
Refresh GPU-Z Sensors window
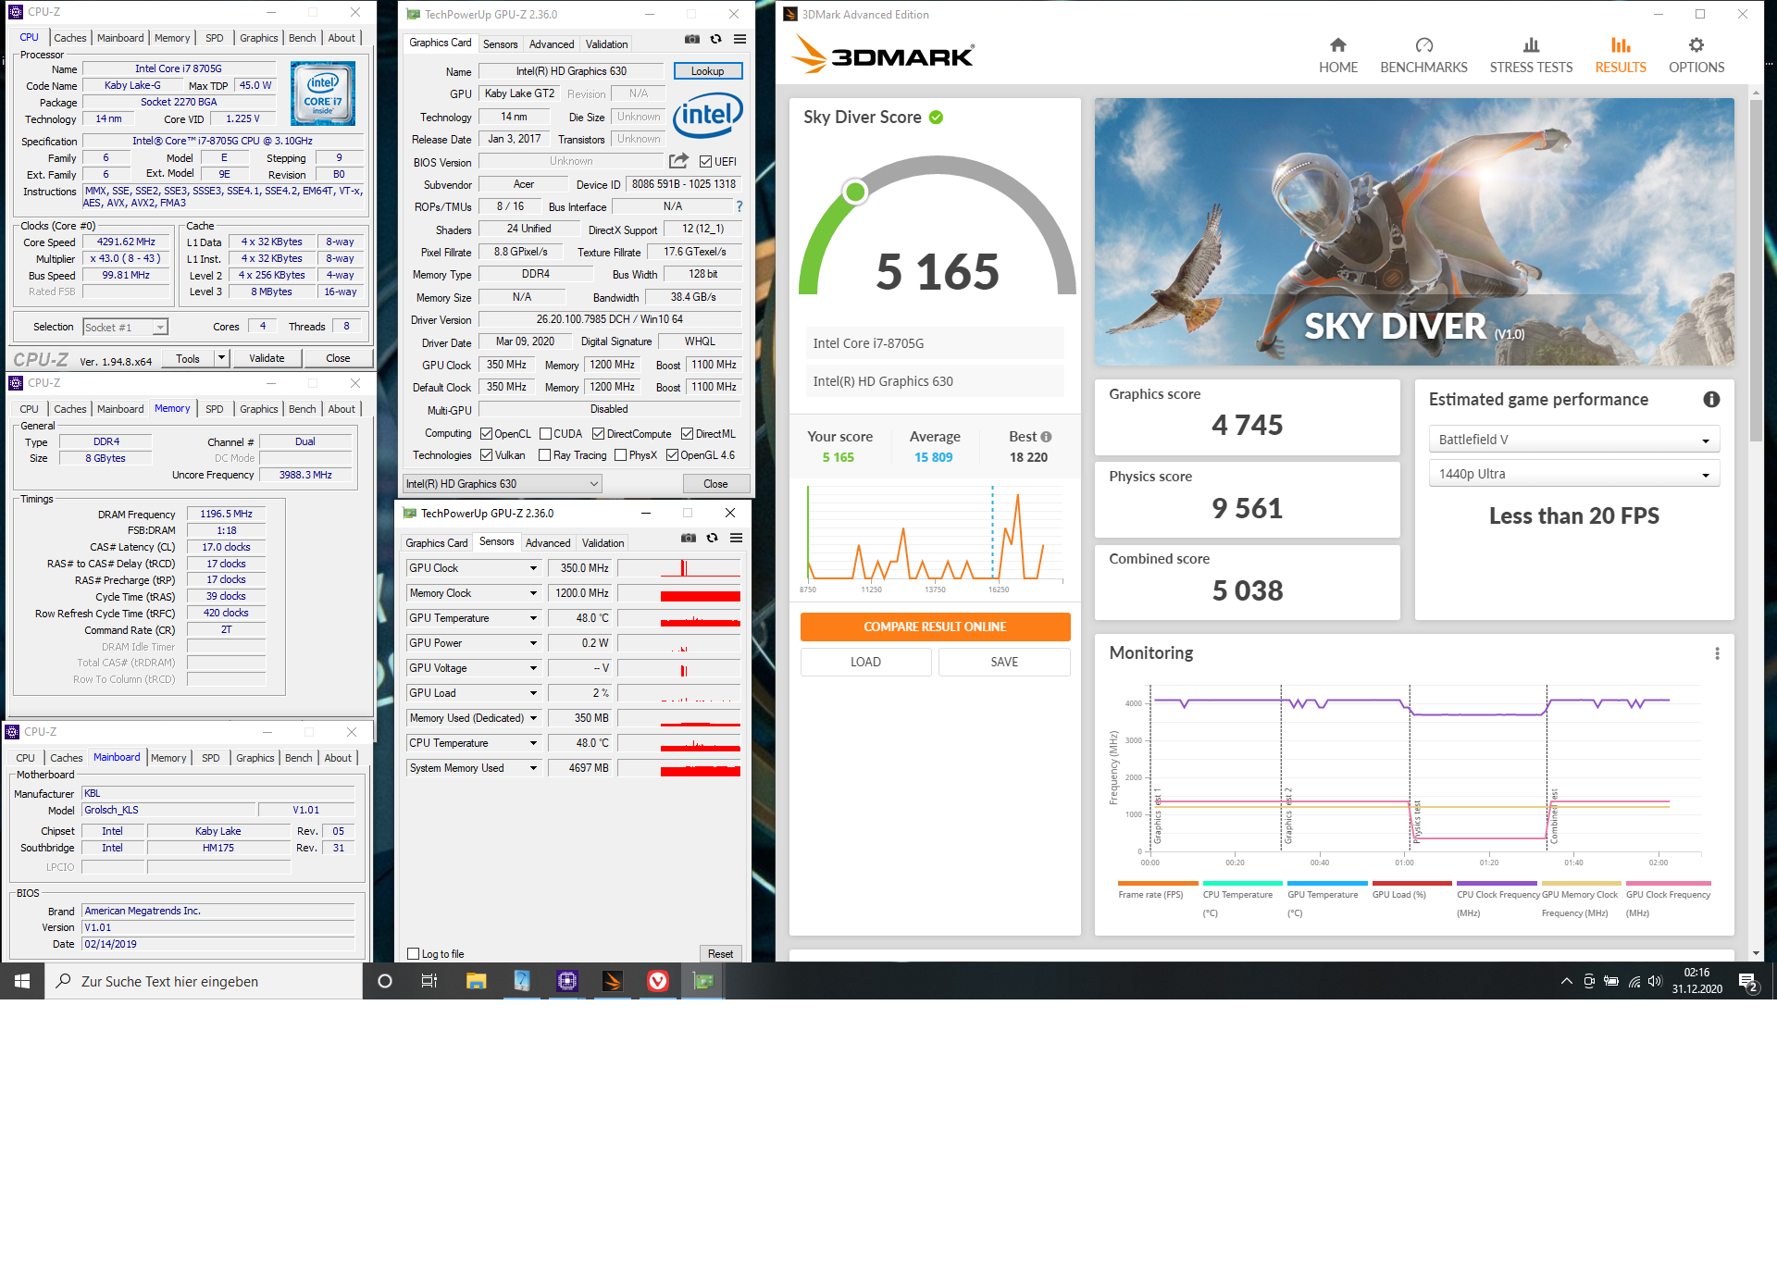(x=712, y=538)
